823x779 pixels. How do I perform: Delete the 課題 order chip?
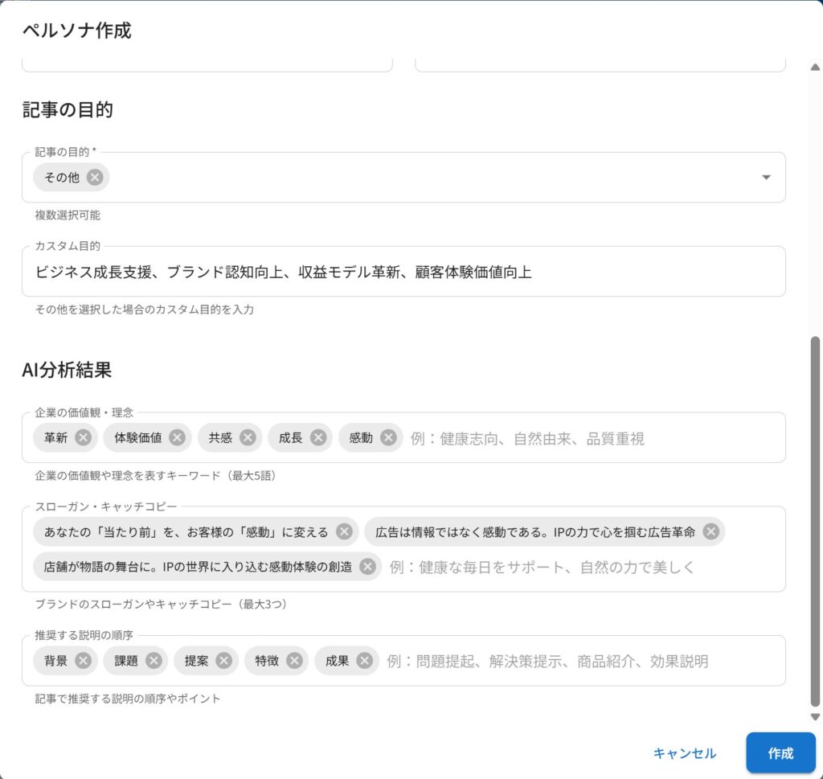pos(154,661)
